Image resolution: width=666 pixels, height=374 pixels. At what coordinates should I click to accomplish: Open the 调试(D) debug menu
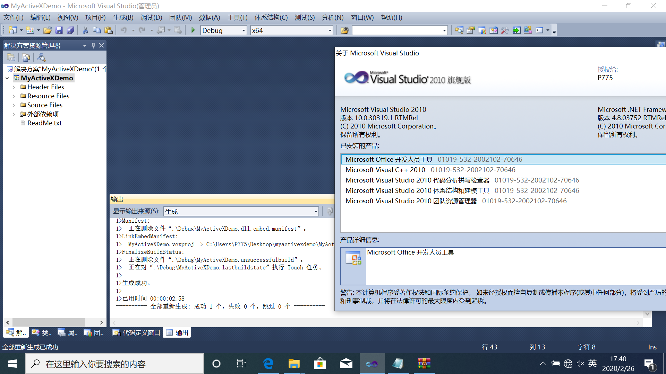pyautogui.click(x=151, y=17)
